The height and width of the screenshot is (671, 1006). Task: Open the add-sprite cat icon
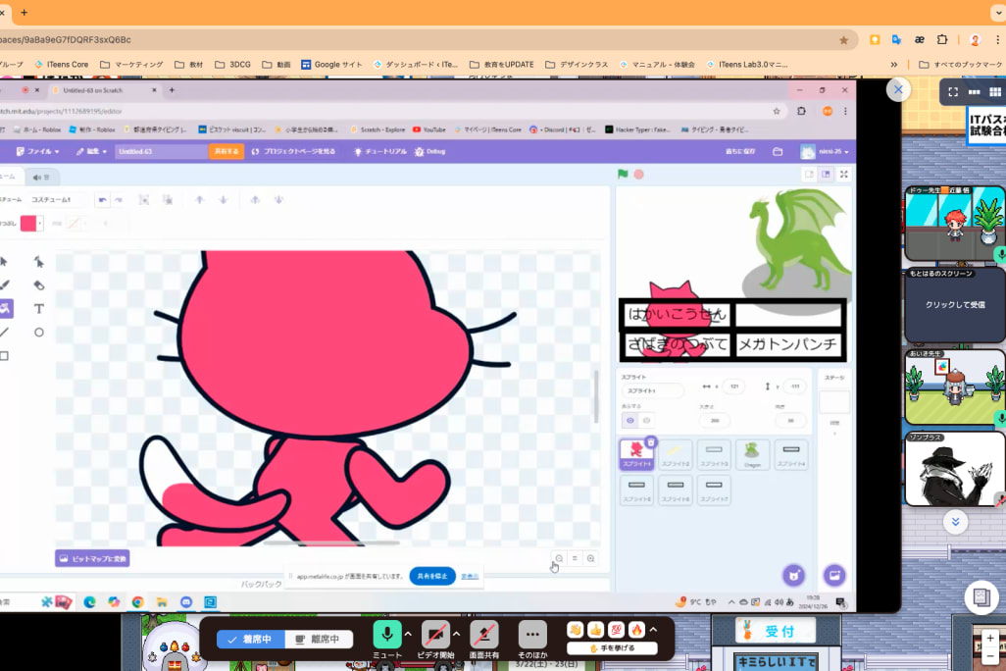tap(794, 575)
